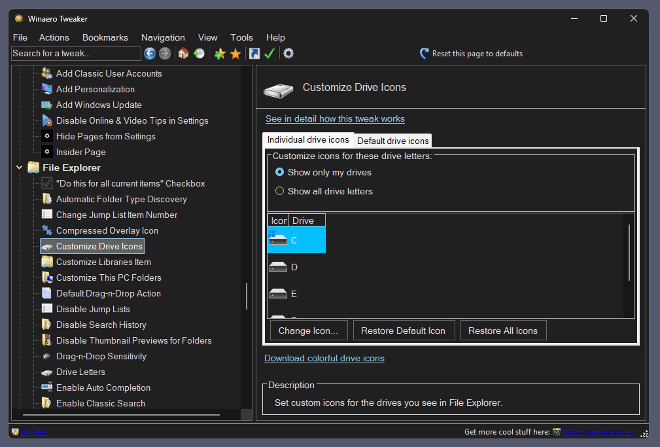The image size is (660, 447).
Task: Click the green checkmark toolbar icon
Action: (x=269, y=54)
